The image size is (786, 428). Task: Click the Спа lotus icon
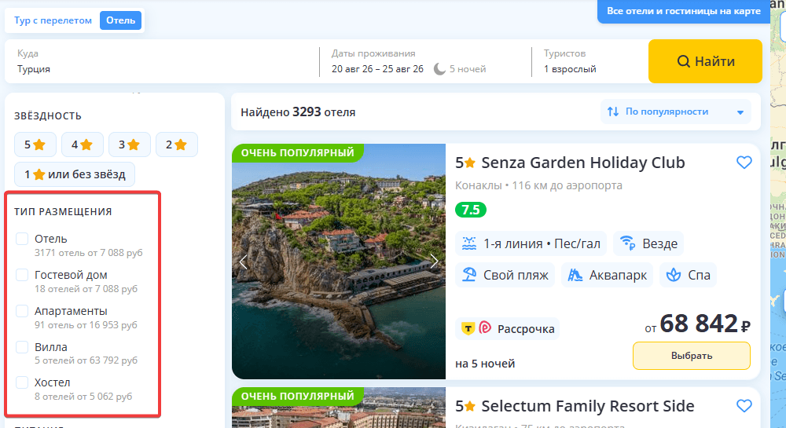pyautogui.click(x=674, y=275)
